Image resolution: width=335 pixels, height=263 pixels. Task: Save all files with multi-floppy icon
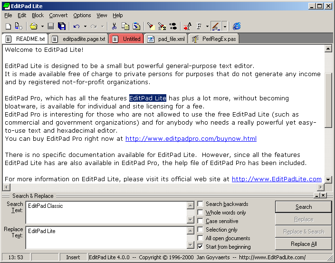(x=62, y=26)
